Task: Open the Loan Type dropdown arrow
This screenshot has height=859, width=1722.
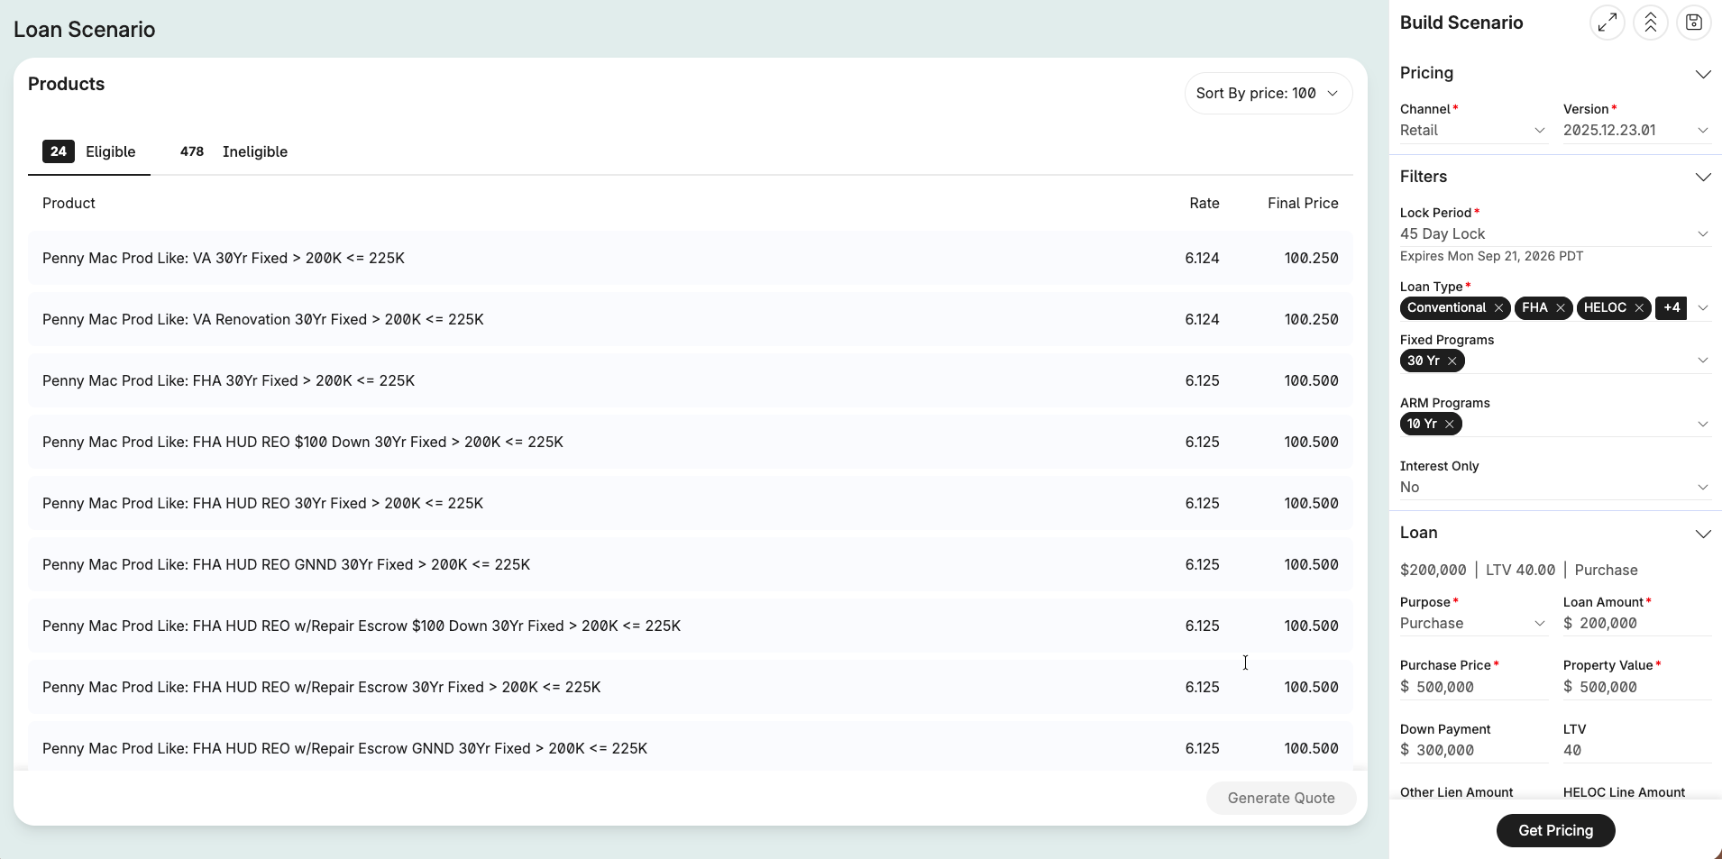Action: 1702,308
